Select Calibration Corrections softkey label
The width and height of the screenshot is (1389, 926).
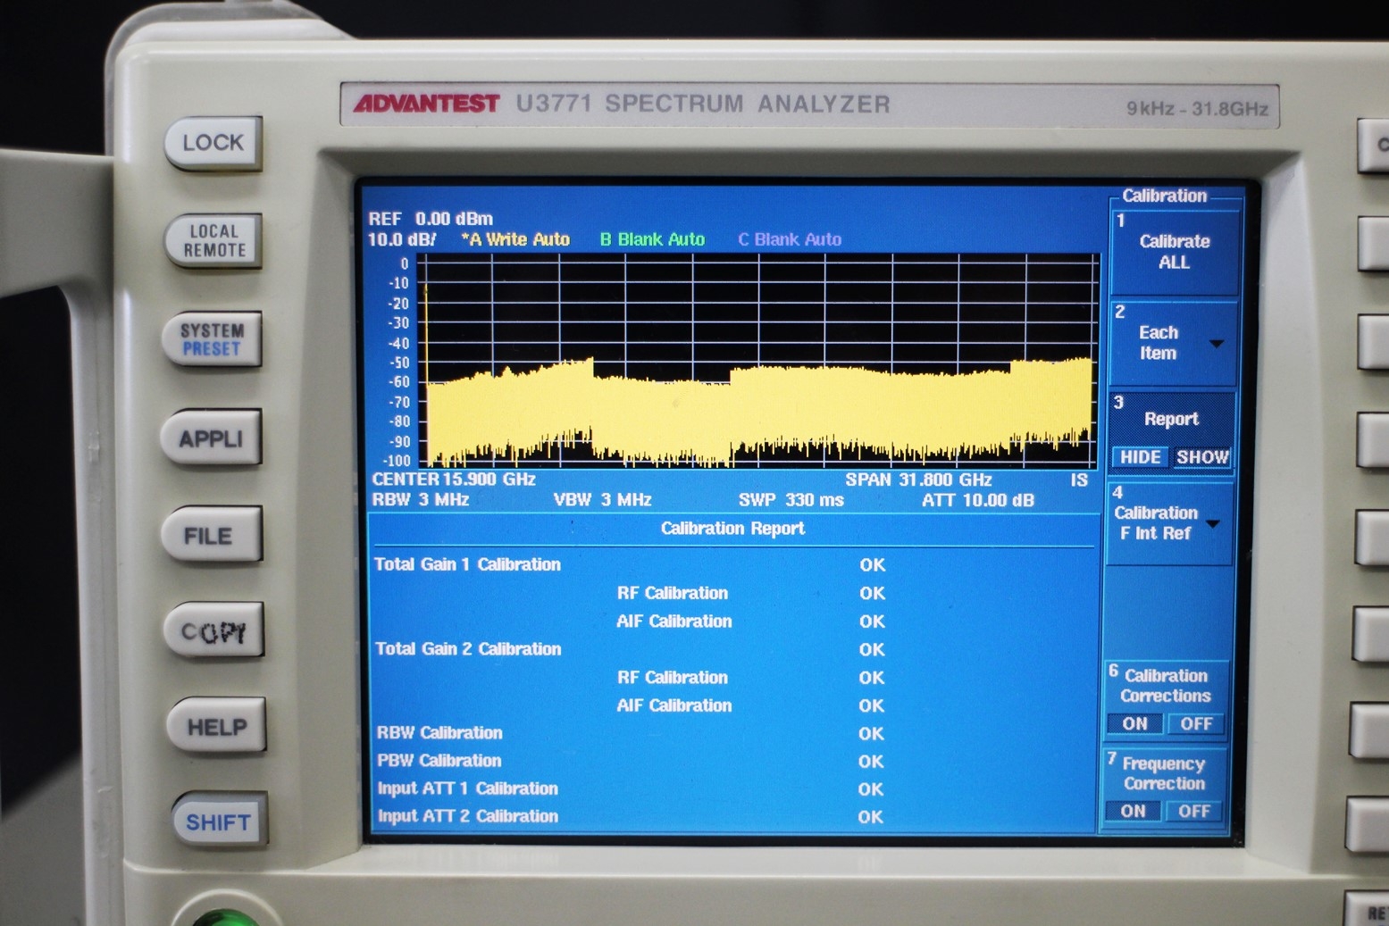pyautogui.click(x=1166, y=686)
